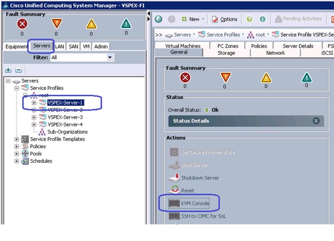Click the critical fault icon in the General tab Fault Summary
Image resolution: width=334 pixels, height=241 pixels.
coord(185,77)
